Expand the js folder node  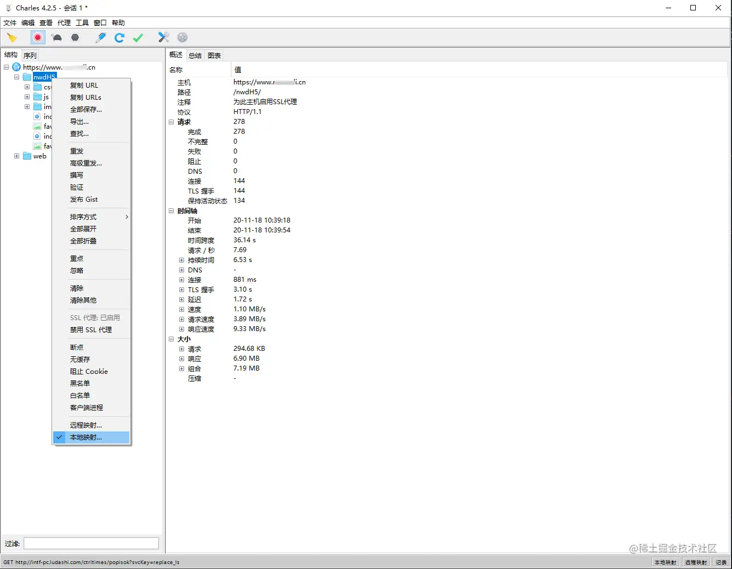pyautogui.click(x=27, y=97)
